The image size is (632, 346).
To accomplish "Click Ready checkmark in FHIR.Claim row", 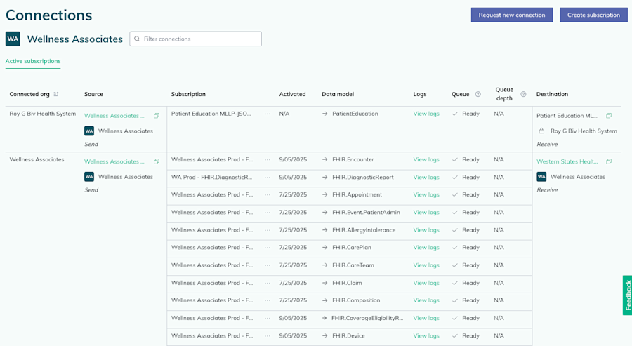I will 455,283.
